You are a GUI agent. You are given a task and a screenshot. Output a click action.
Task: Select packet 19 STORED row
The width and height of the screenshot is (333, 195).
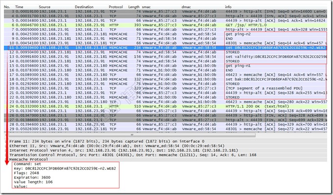click(166, 84)
